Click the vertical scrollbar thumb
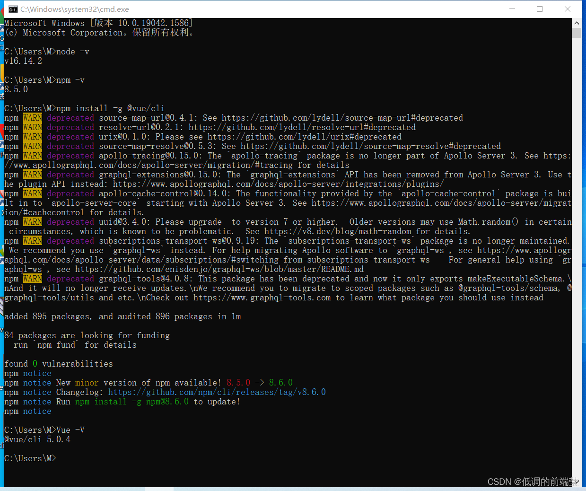586x491 pixels. 577,33
